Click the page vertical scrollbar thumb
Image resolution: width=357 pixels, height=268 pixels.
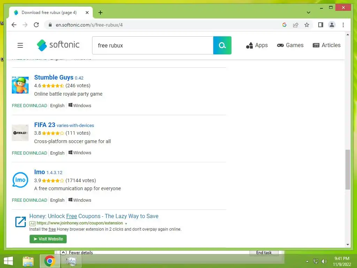pos(348,169)
